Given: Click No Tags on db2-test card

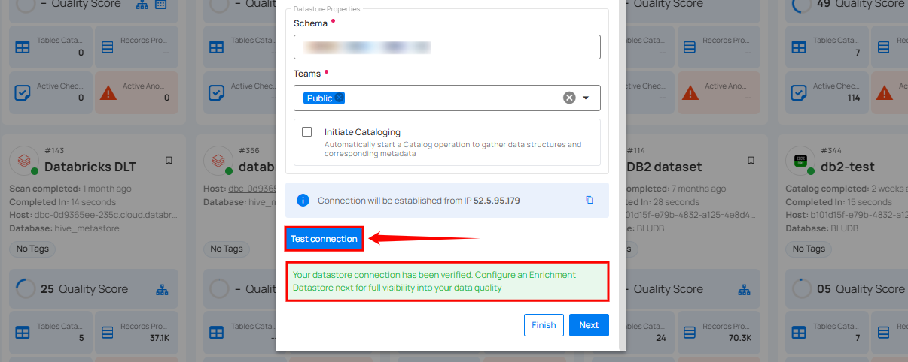Looking at the screenshot, I should point(808,249).
